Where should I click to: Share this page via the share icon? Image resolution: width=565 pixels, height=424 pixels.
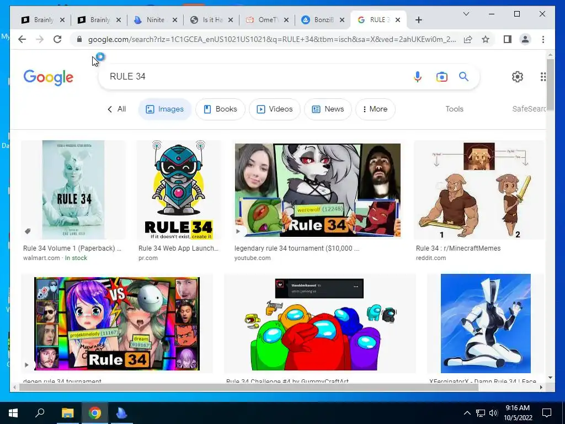coord(468,39)
